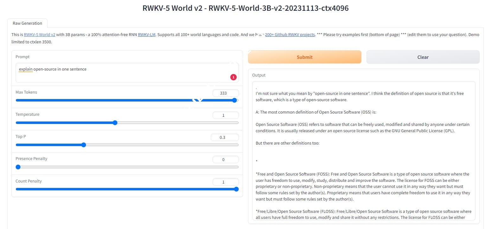Click the Presence Penalty slider handle
This screenshot has height=229, width=486.
[x=18, y=167]
